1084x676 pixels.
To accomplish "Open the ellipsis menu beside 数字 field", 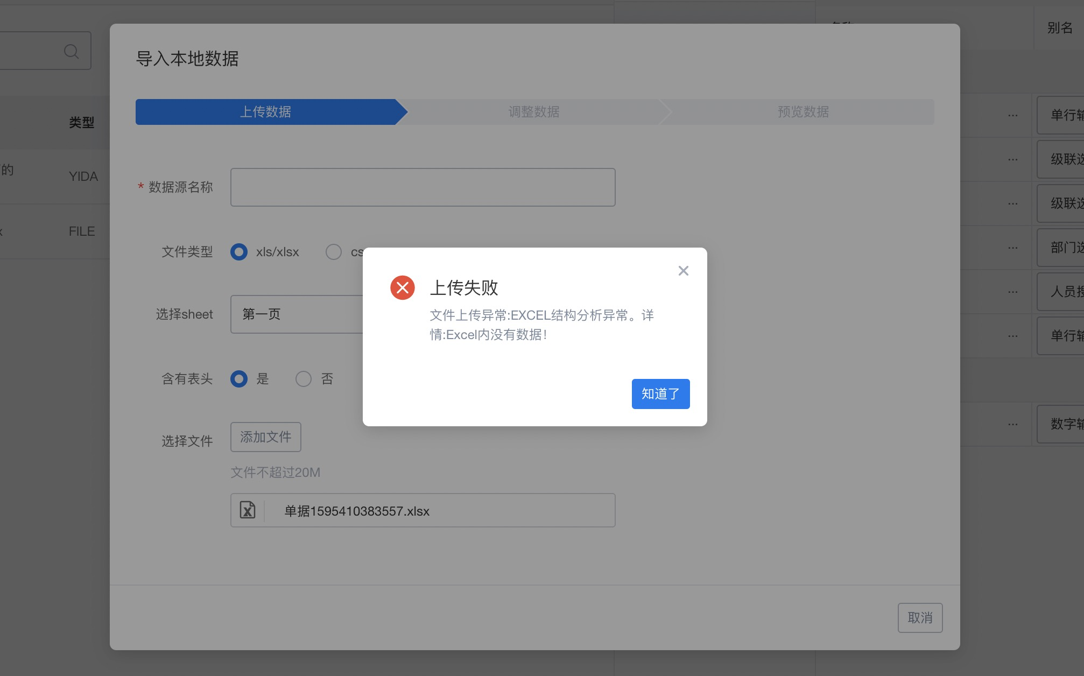I will [1012, 424].
